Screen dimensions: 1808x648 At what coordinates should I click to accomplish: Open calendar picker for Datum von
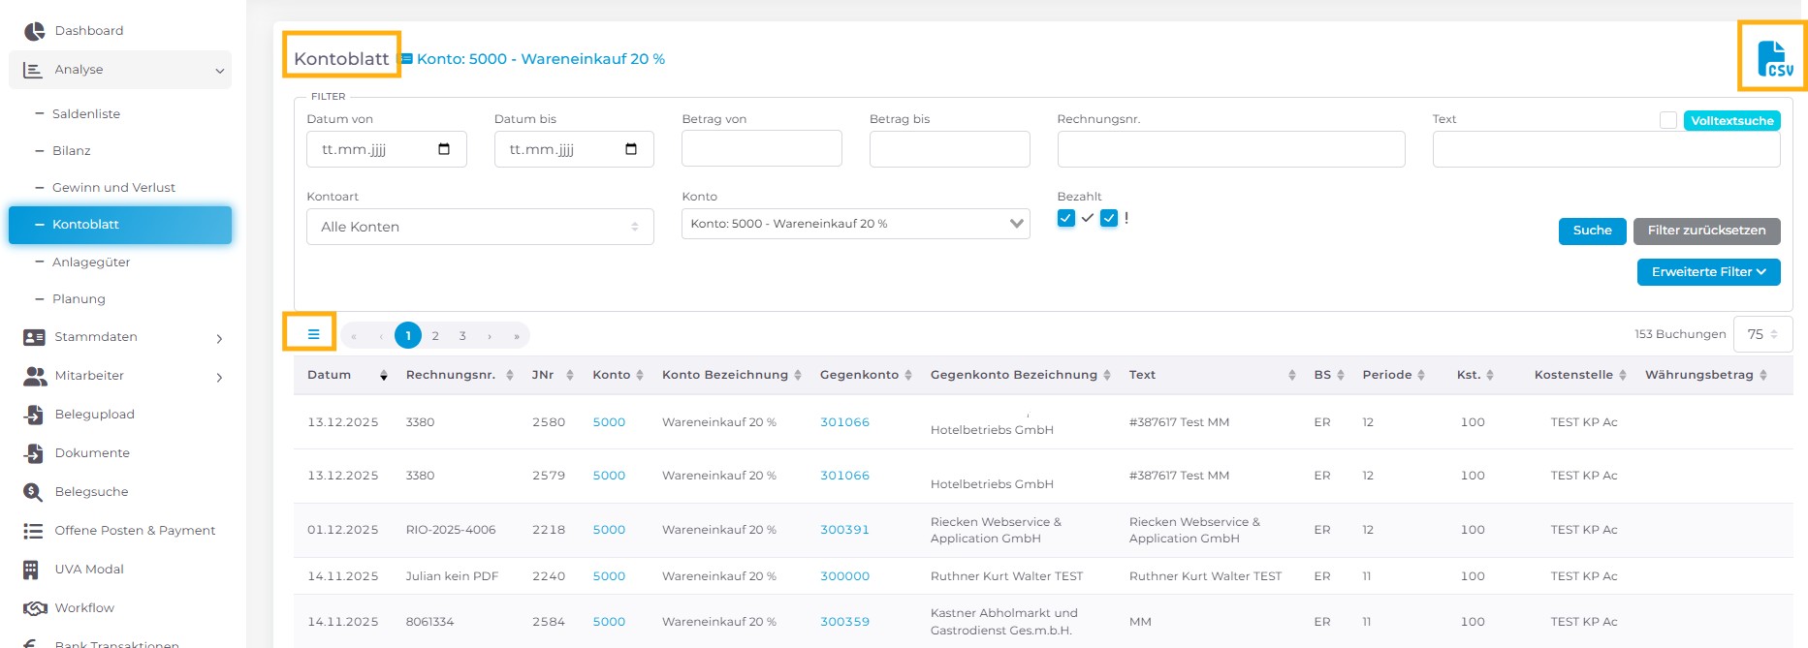pos(444,149)
